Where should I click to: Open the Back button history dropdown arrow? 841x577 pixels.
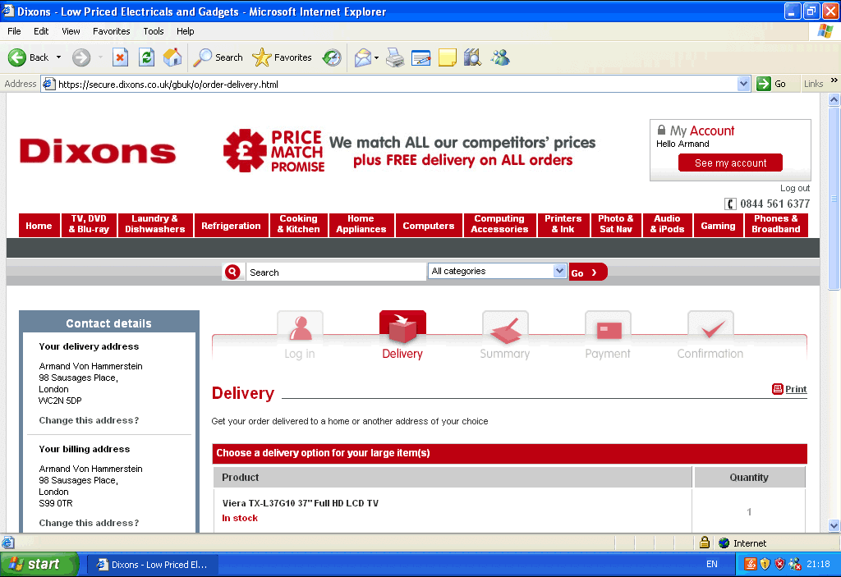coord(58,57)
